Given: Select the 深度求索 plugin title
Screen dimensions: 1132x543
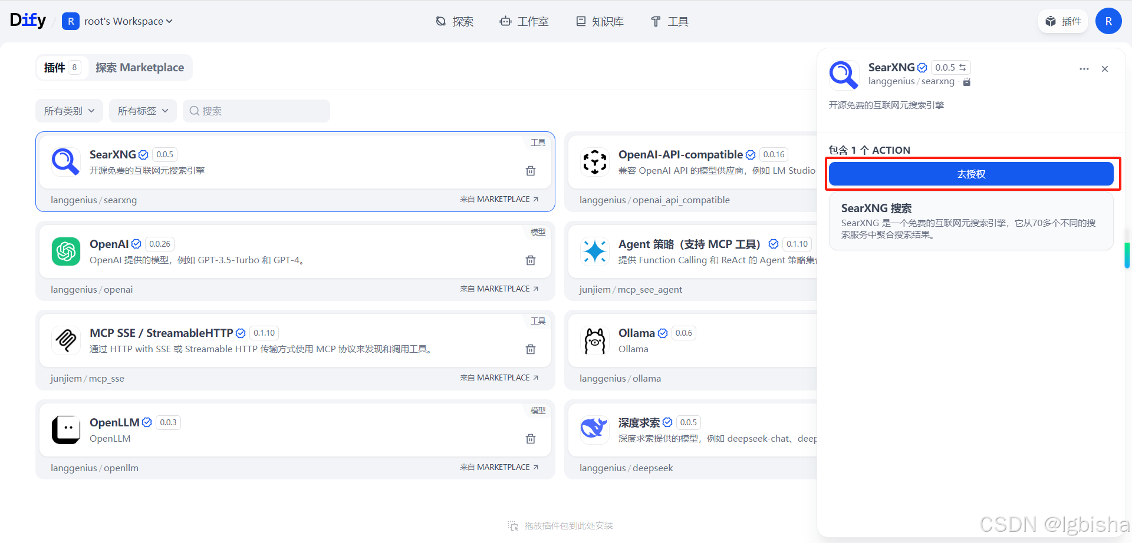Looking at the screenshot, I should pyautogui.click(x=639, y=422).
